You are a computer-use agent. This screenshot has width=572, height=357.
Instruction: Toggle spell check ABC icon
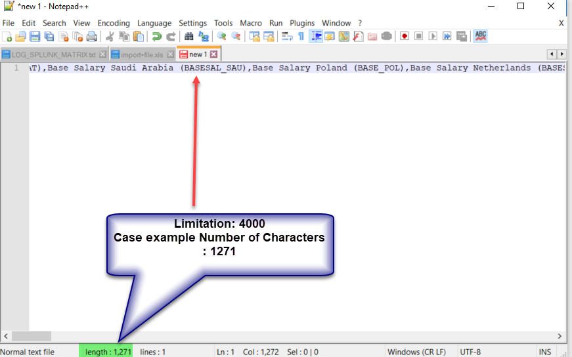coord(481,36)
